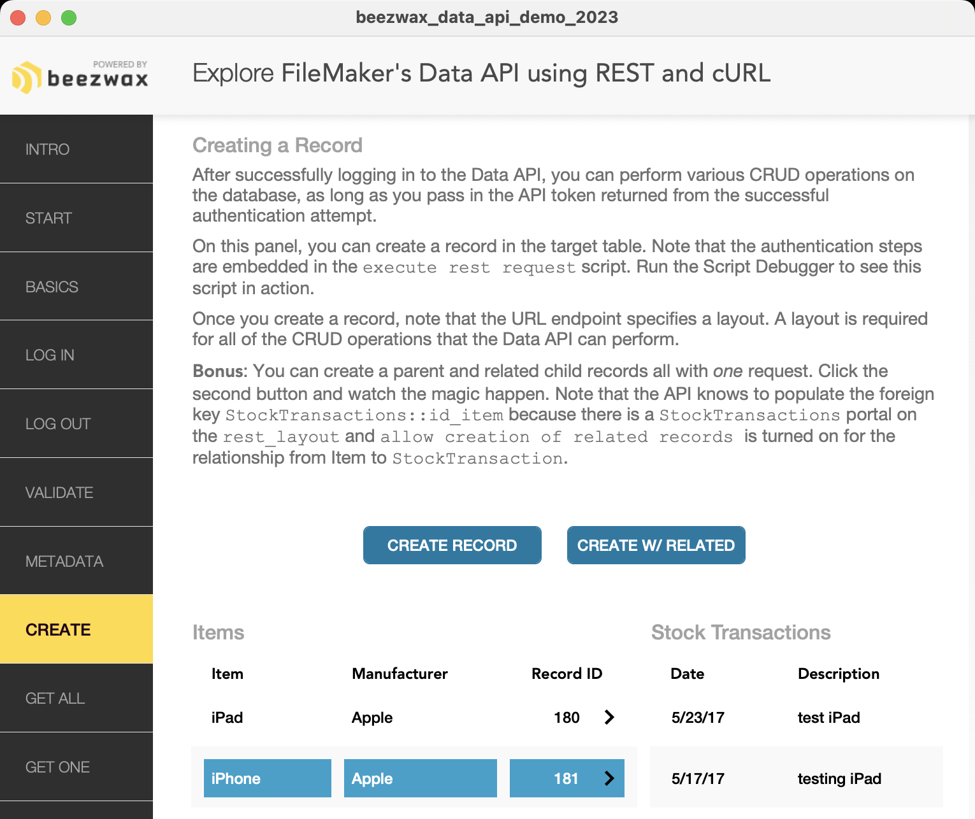Expand iPad record 180 chevron arrow
The height and width of the screenshot is (819, 975).
click(609, 717)
